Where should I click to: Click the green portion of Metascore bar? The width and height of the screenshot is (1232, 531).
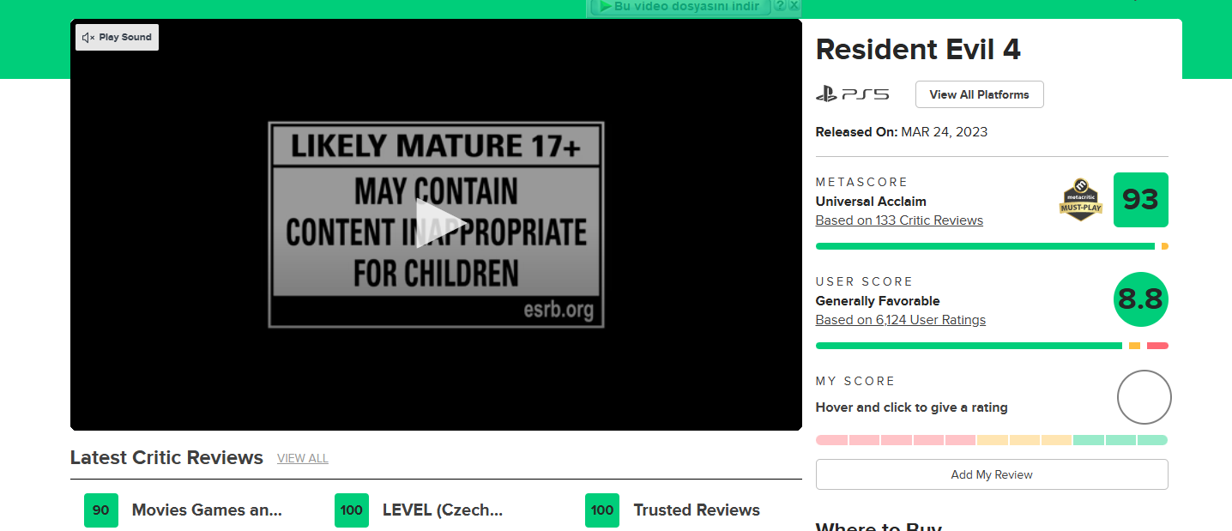pyautogui.click(x=985, y=246)
